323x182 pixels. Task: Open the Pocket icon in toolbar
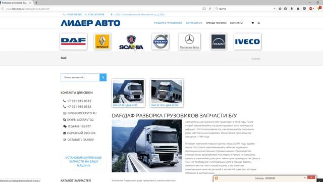[304, 9]
